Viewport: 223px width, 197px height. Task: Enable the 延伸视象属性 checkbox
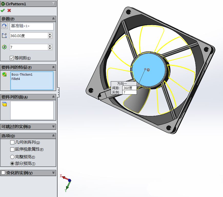click(12, 149)
